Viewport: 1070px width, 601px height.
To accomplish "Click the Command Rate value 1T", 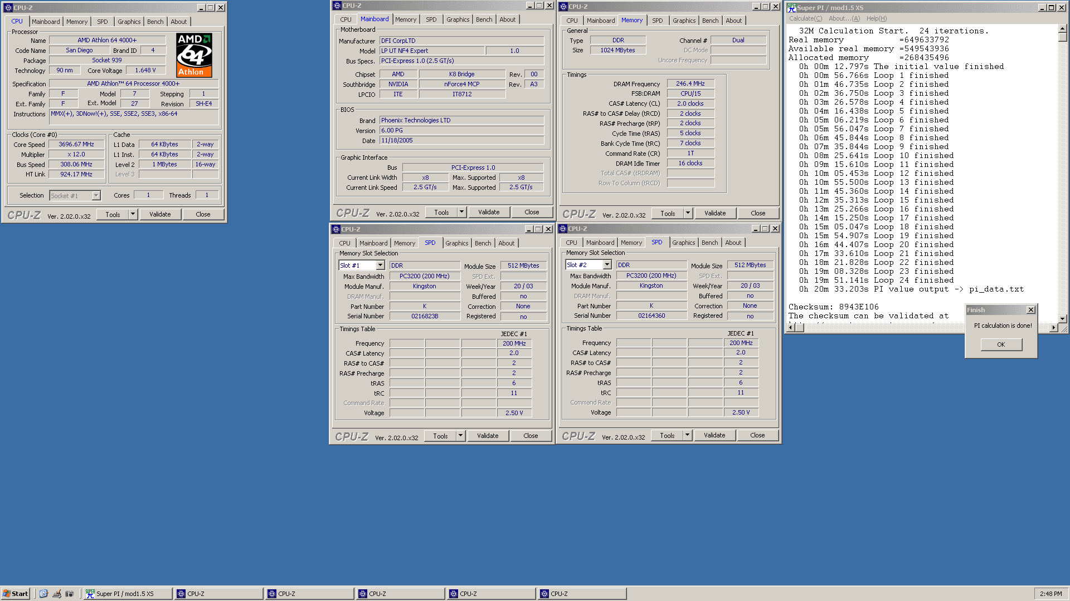I will click(690, 153).
